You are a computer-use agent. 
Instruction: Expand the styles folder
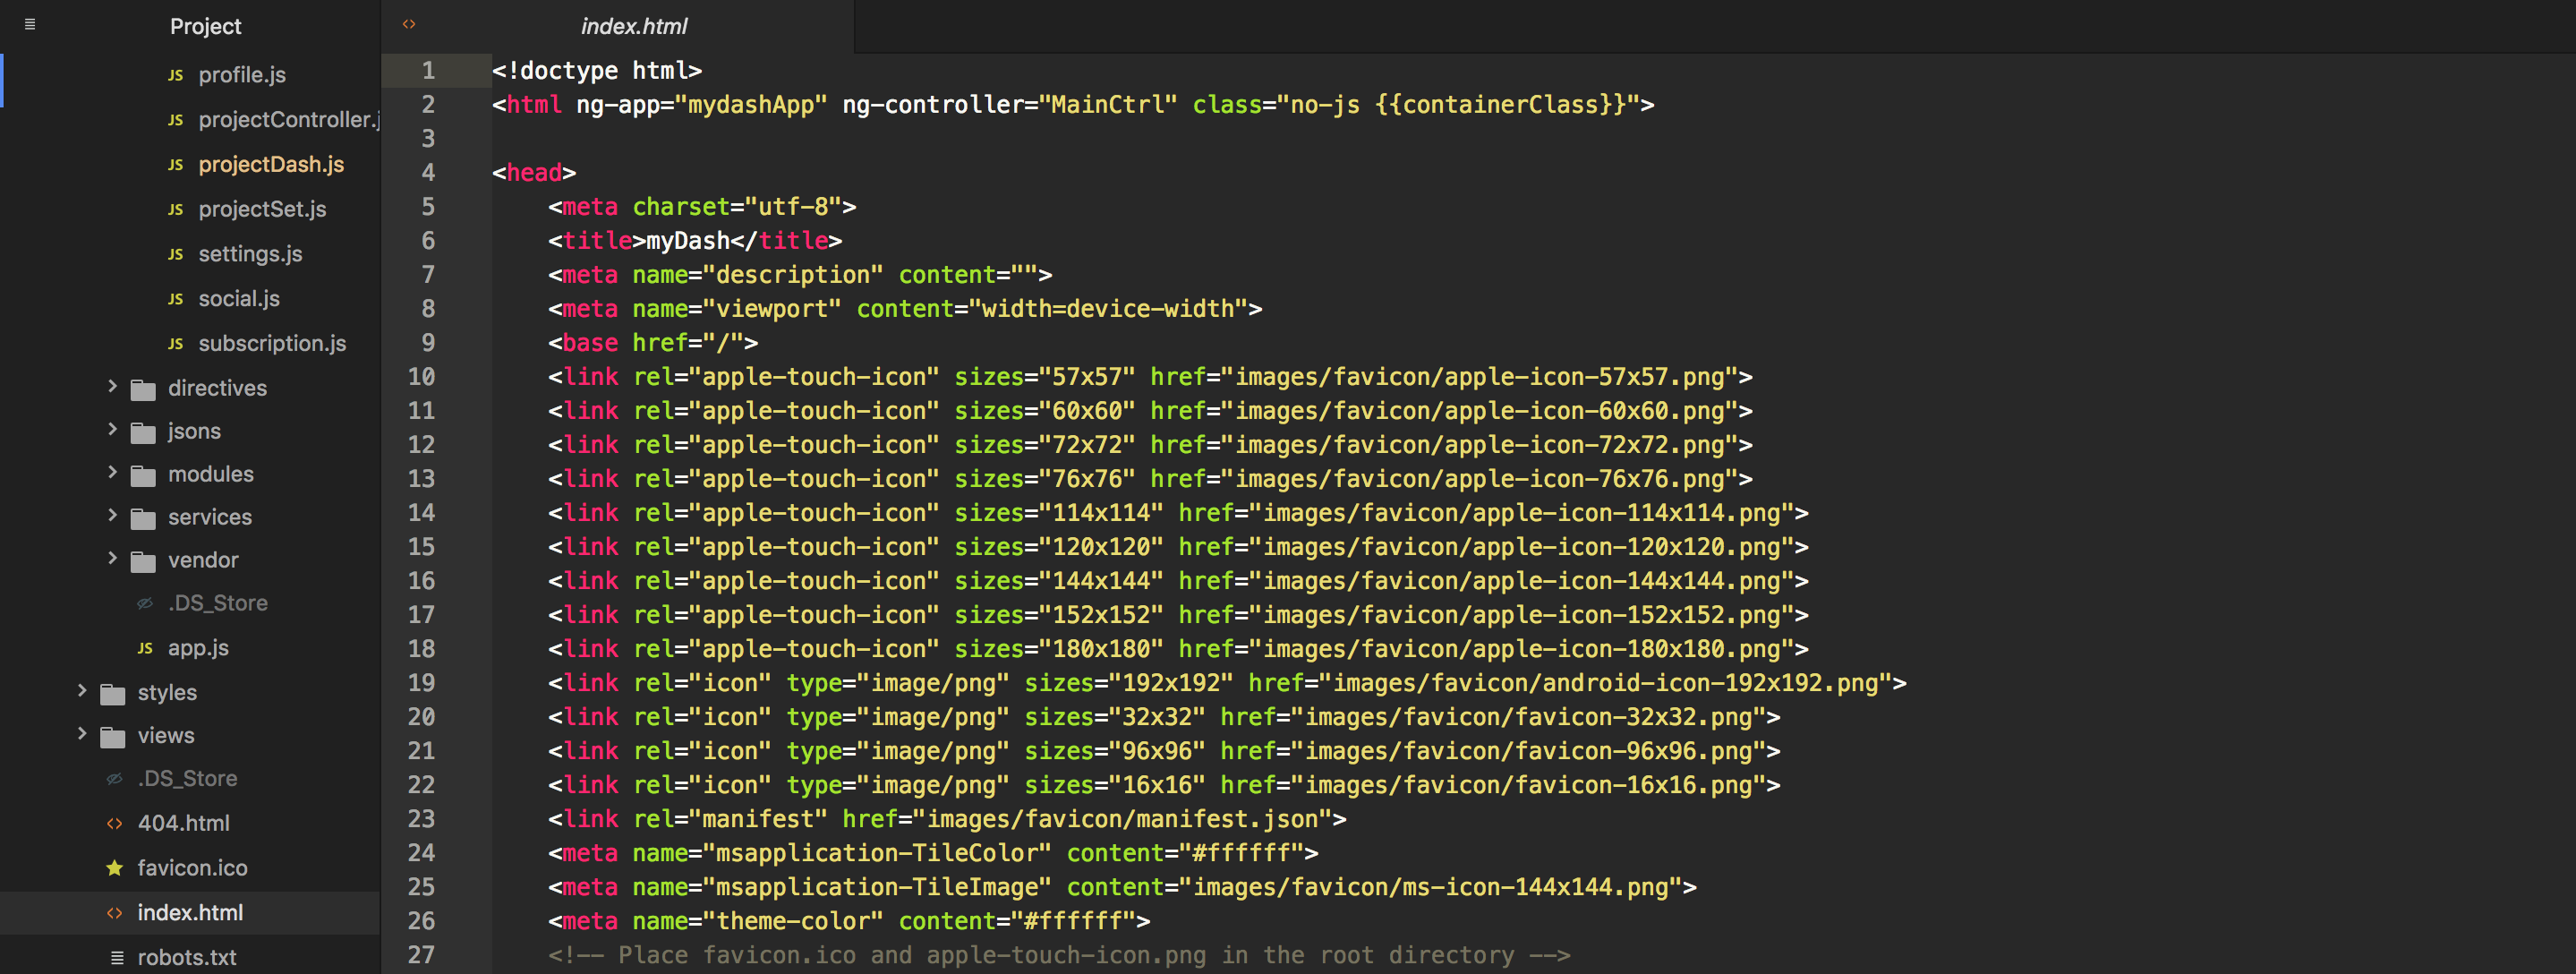point(82,691)
